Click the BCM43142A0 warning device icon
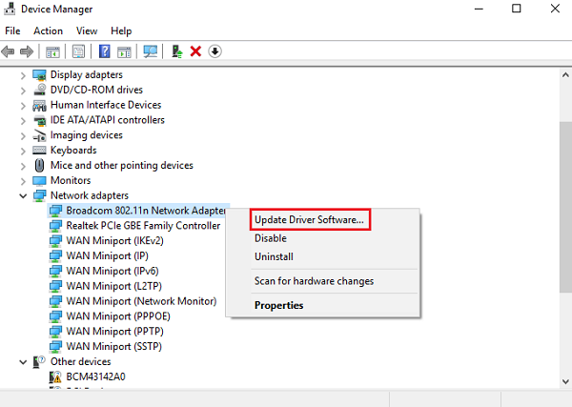 pyautogui.click(x=55, y=376)
